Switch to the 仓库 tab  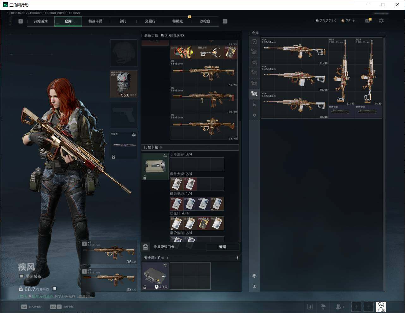pos(68,21)
